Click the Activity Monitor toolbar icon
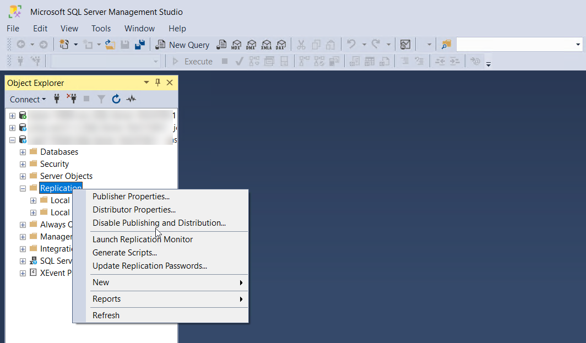 tap(405, 45)
